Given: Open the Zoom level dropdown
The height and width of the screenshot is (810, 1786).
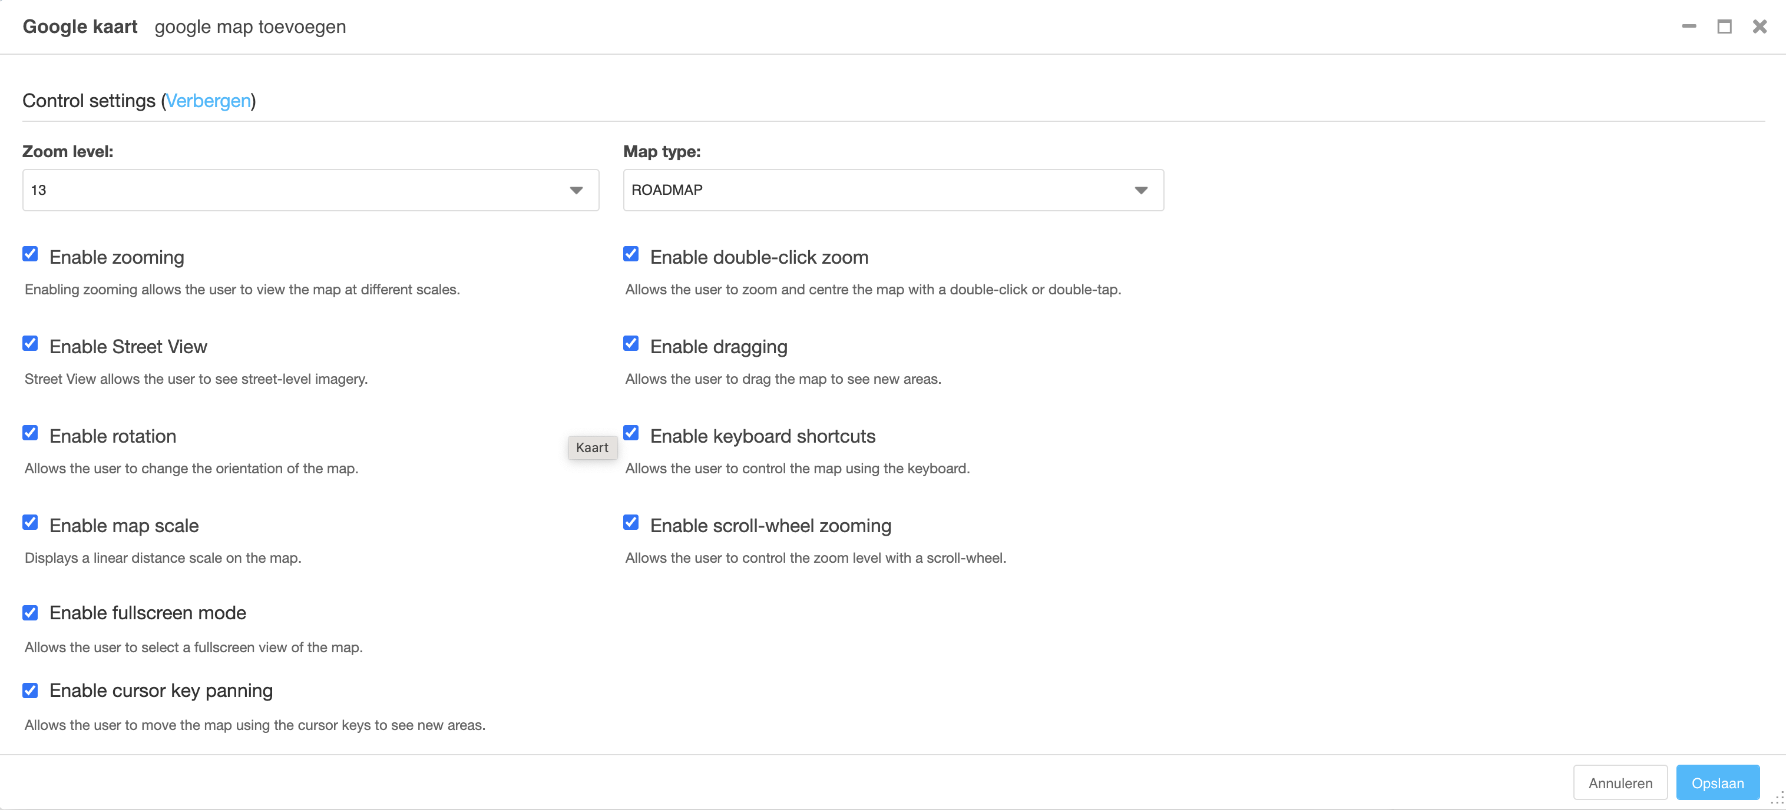Looking at the screenshot, I should point(310,190).
